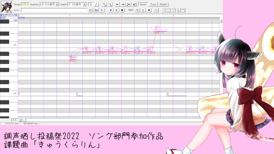Click the add rest R icon
The height and width of the screenshot is (154, 274).
(x=102, y=10)
